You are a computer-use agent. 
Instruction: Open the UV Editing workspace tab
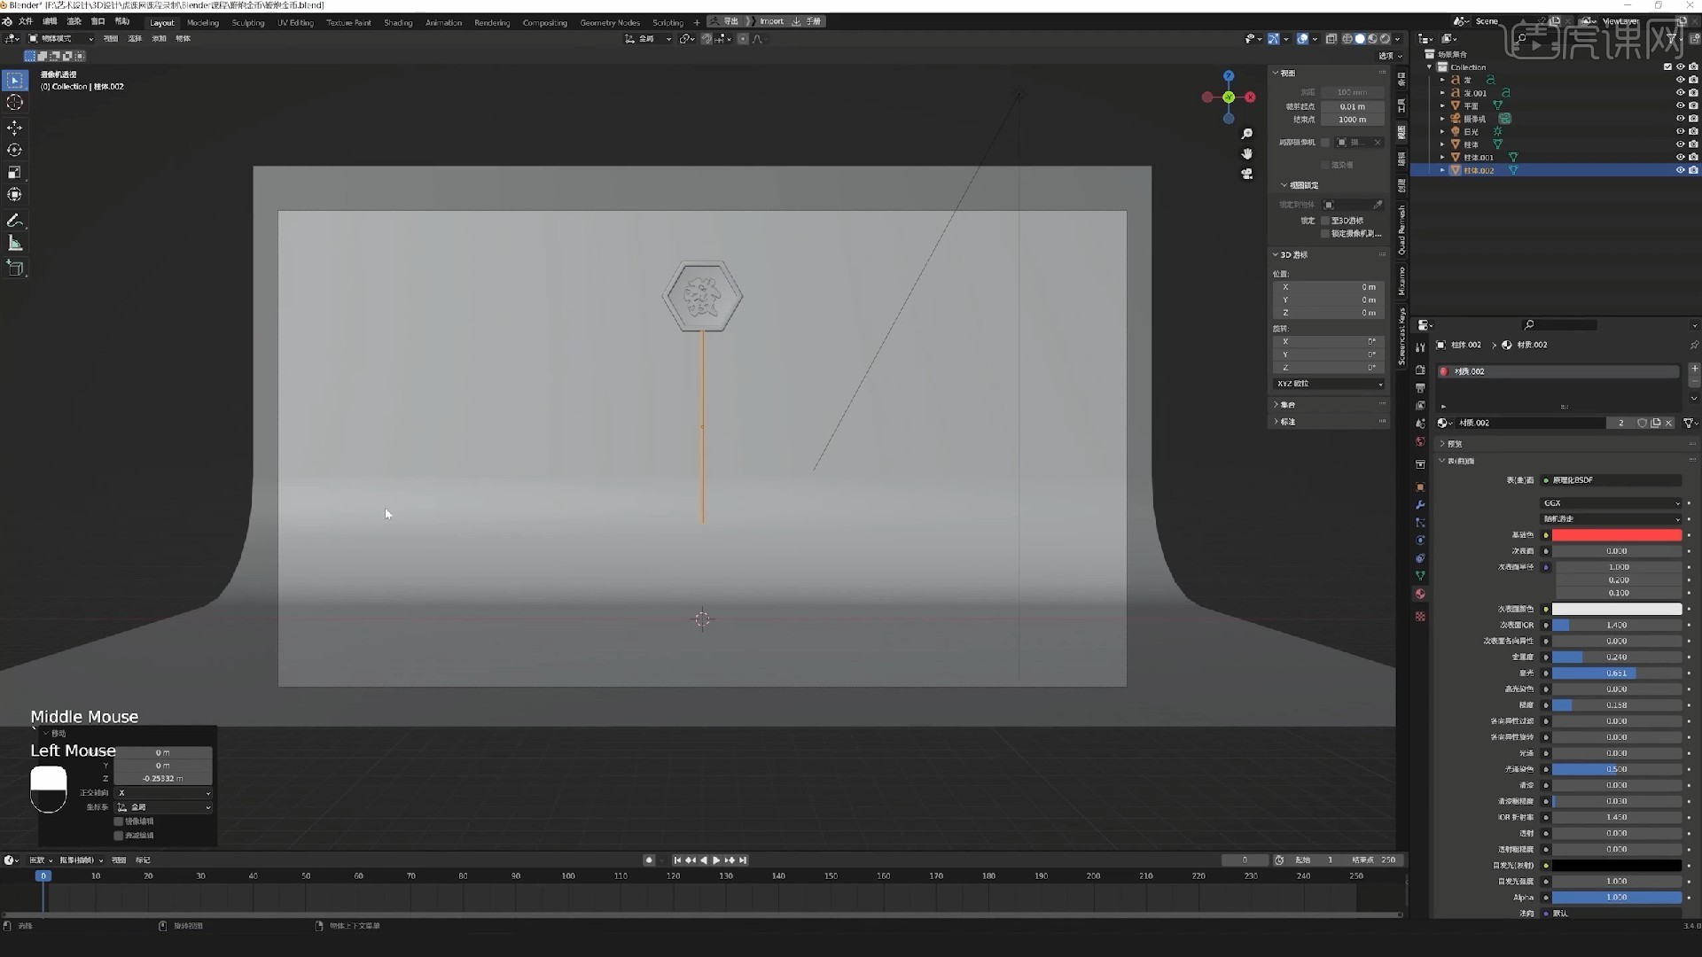[x=295, y=22]
